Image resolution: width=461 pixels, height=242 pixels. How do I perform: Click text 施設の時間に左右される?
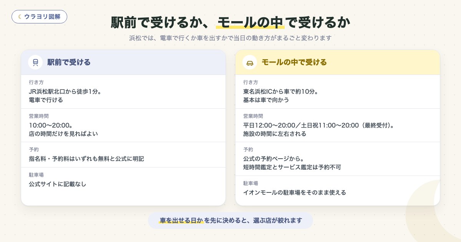coord(275,134)
